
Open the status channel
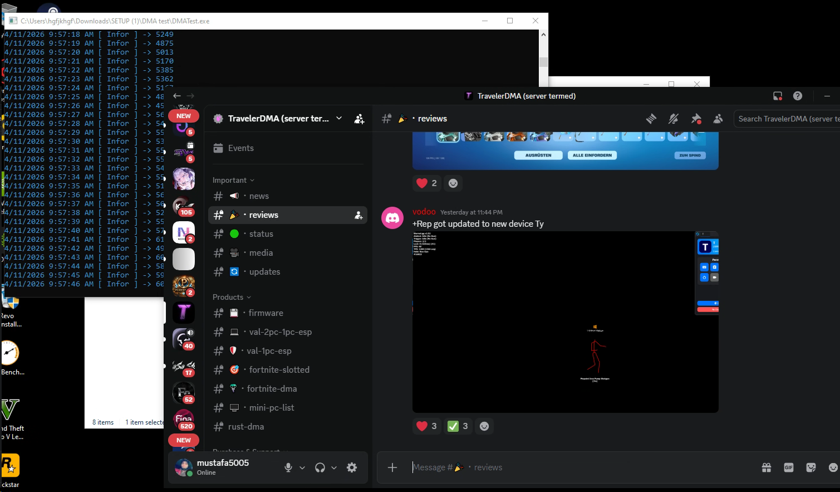[x=288, y=234]
